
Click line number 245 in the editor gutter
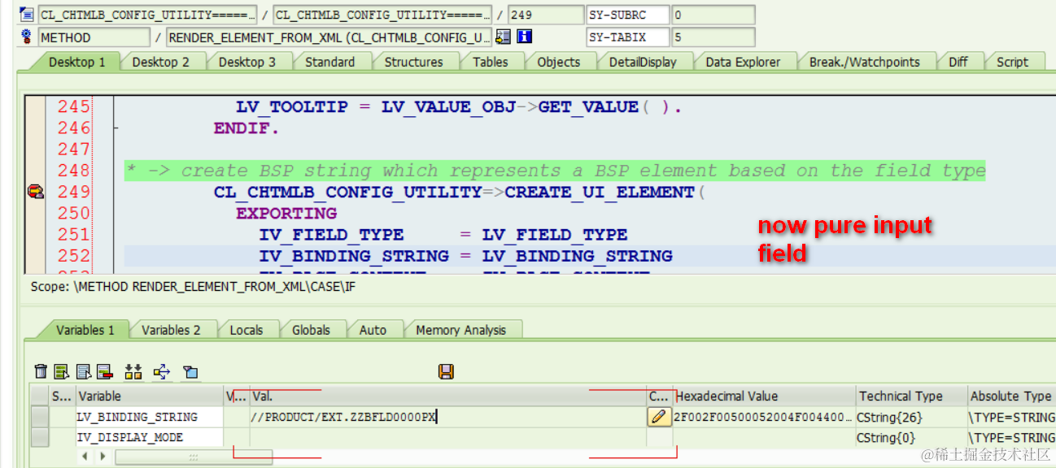pyautogui.click(x=74, y=107)
